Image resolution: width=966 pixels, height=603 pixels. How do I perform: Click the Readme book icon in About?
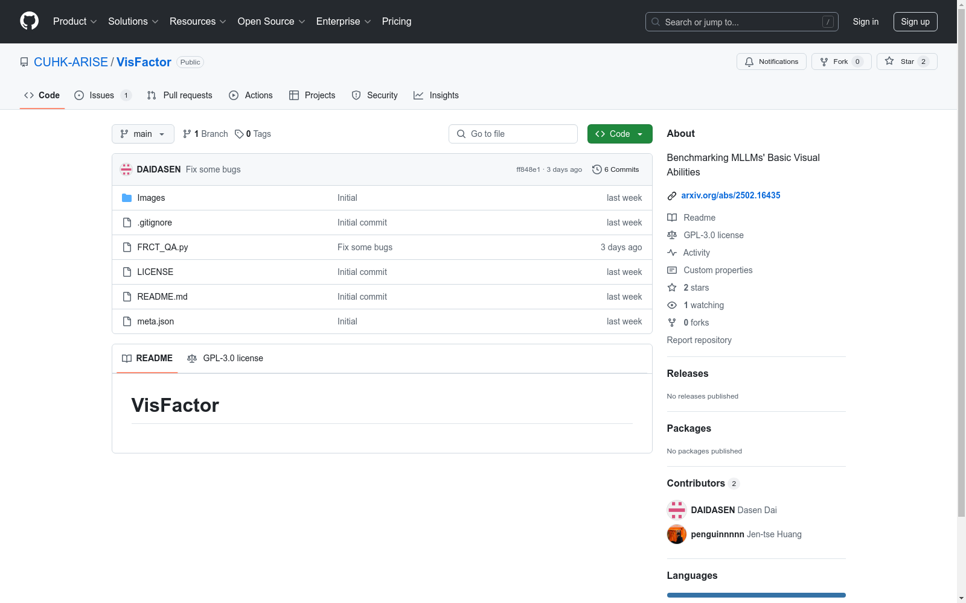(x=672, y=218)
